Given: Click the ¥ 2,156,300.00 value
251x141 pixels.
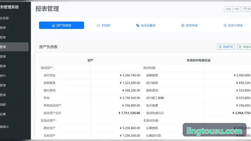Looking at the screenshot, I should [x=130, y=98].
